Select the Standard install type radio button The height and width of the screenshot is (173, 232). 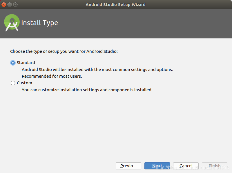point(13,63)
